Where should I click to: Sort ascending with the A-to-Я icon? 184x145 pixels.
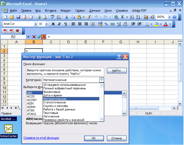pos(132,17)
